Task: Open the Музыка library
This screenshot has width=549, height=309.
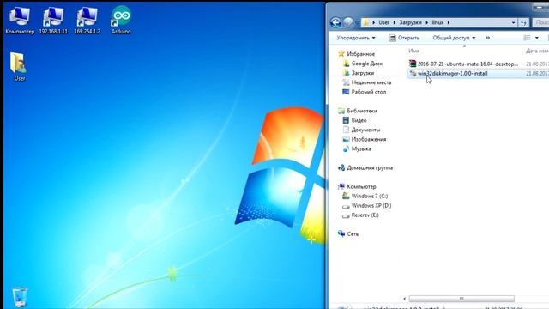Action: coord(361,148)
